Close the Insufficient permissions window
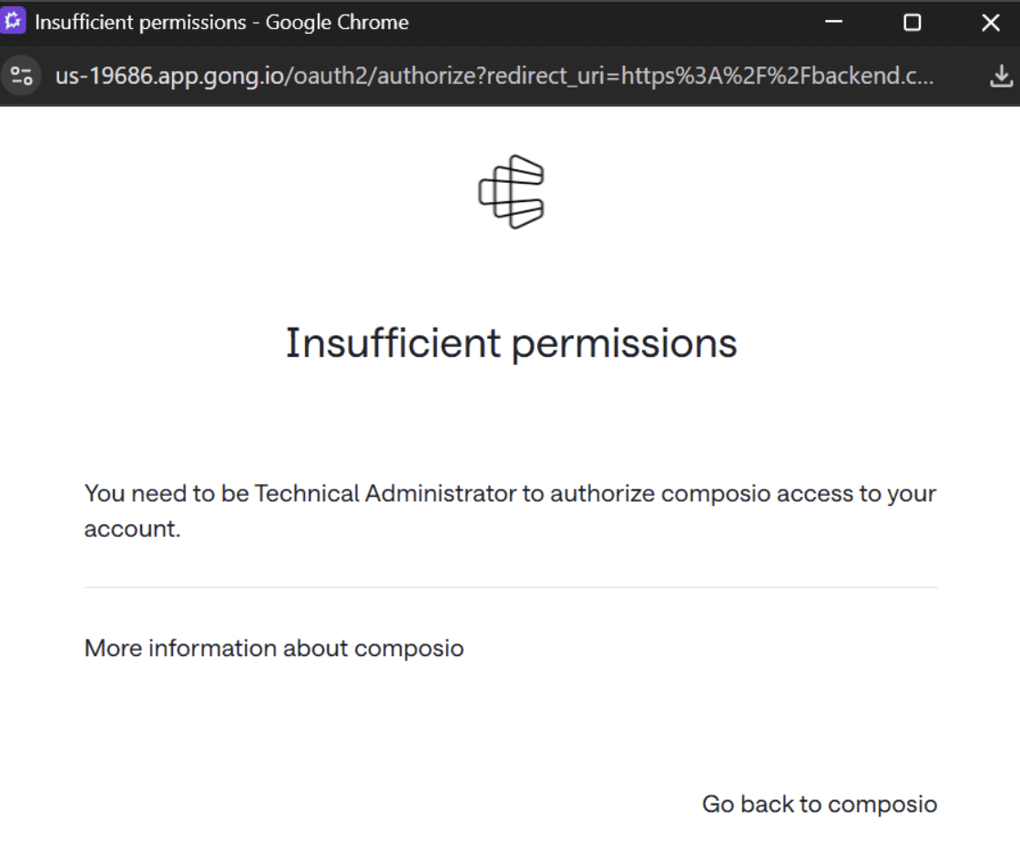The image size is (1020, 861). pyautogui.click(x=991, y=23)
